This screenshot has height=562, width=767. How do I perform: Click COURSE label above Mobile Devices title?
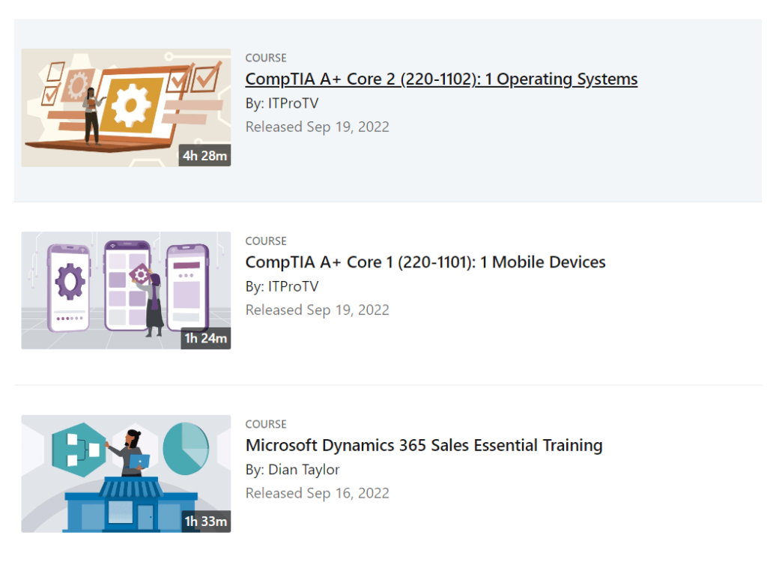pos(266,241)
